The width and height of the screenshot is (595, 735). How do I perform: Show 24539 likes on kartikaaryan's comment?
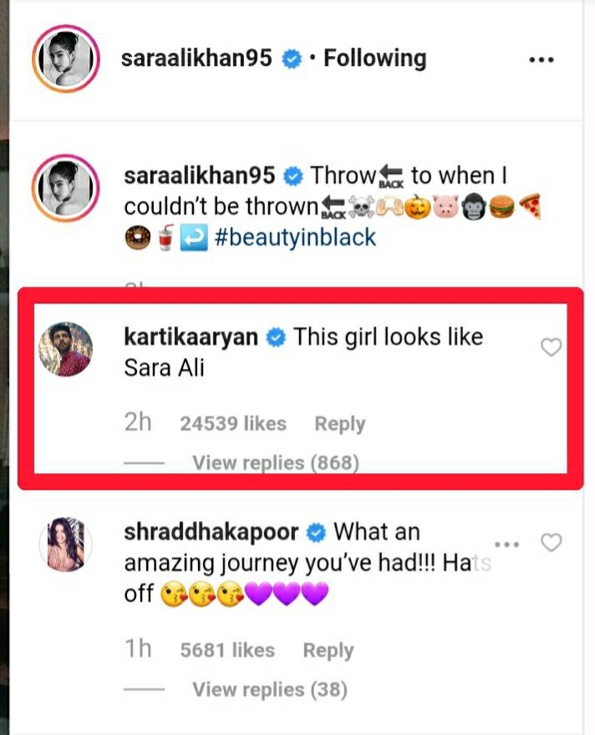(232, 424)
